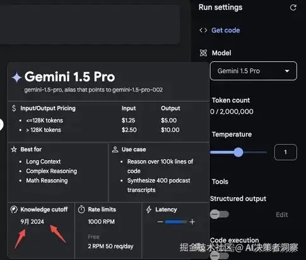Image resolution: width=306 pixels, height=260 pixels.
Task: Click the $1.25 input price
Action: [128, 121]
